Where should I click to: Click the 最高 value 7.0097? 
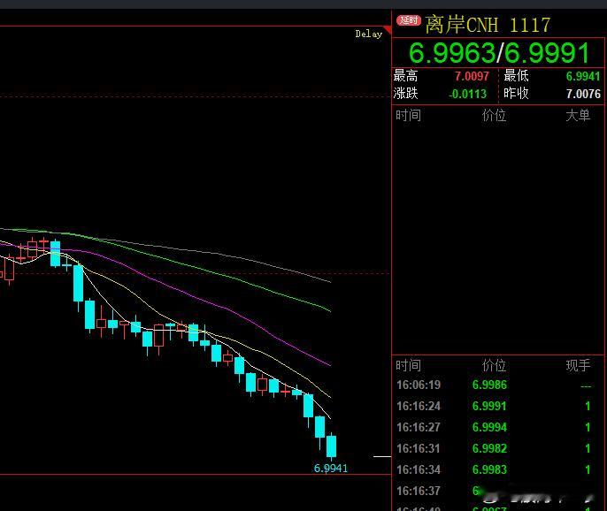(472, 76)
